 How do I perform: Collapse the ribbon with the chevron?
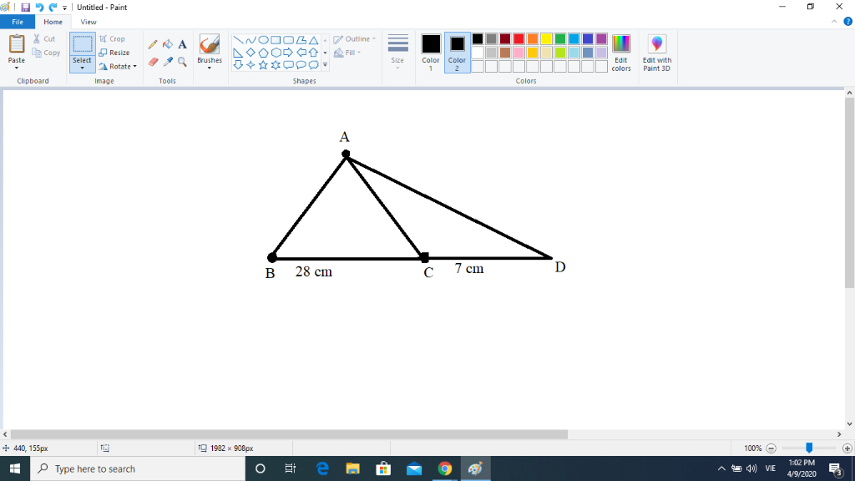tap(834, 22)
